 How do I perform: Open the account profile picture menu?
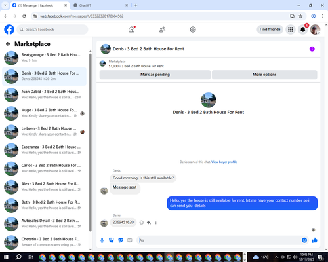click(x=315, y=29)
